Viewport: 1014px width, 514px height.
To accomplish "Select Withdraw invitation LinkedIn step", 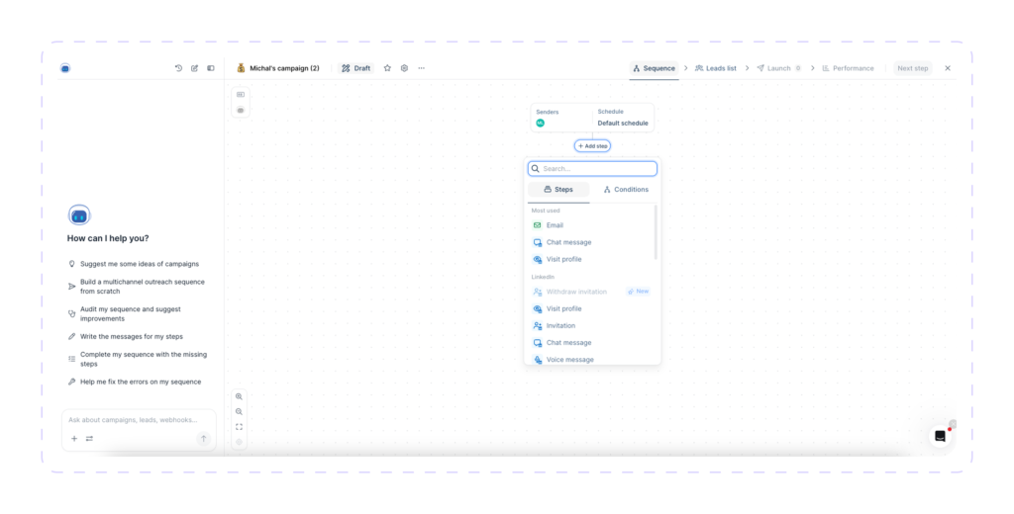I will pyautogui.click(x=576, y=292).
